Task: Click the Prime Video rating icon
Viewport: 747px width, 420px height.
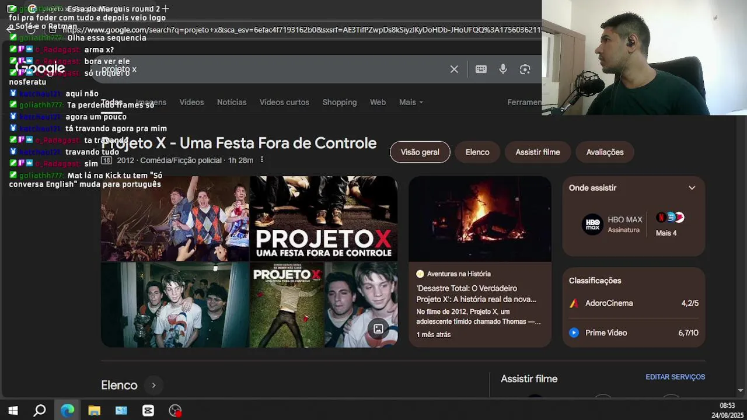Action: pos(574,333)
